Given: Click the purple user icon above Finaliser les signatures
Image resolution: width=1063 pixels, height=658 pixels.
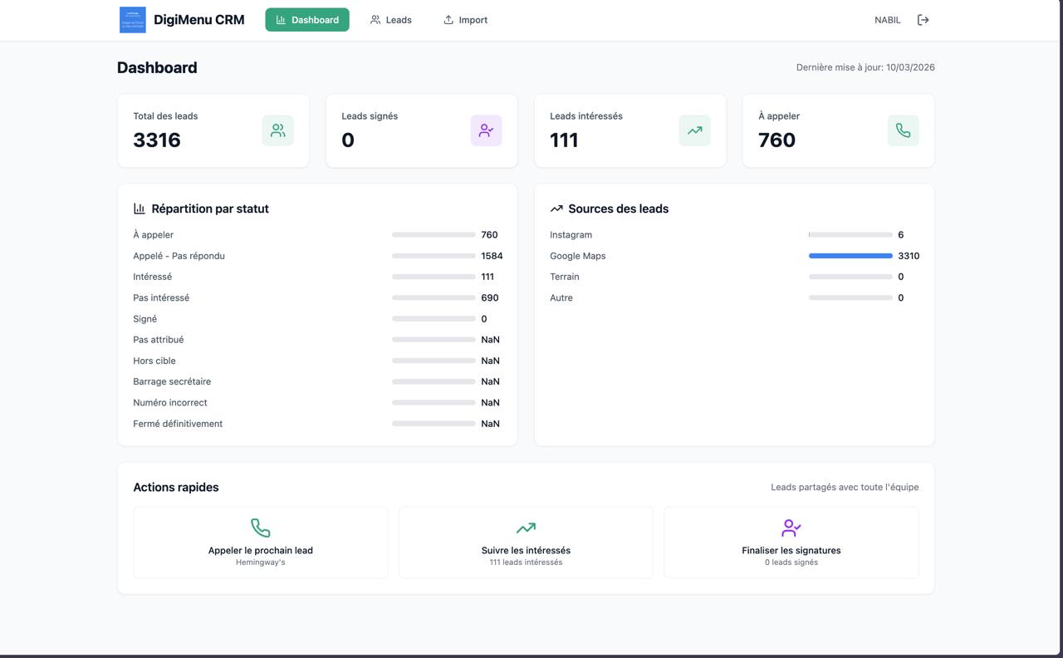Looking at the screenshot, I should coord(791,527).
